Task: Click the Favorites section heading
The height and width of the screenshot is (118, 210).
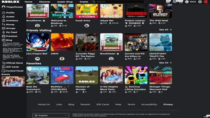Action: tap(33, 63)
